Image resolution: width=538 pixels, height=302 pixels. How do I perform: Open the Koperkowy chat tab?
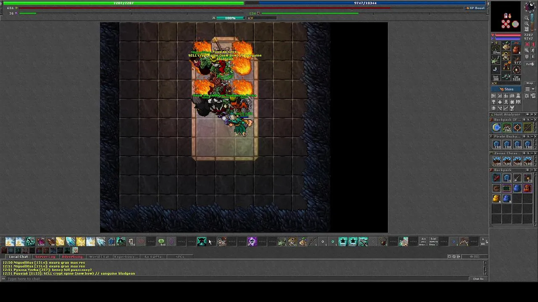[x=126, y=257]
